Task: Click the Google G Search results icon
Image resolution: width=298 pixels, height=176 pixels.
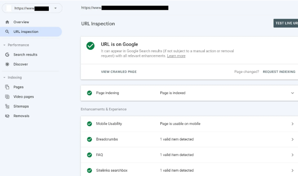Action: pos(7,55)
